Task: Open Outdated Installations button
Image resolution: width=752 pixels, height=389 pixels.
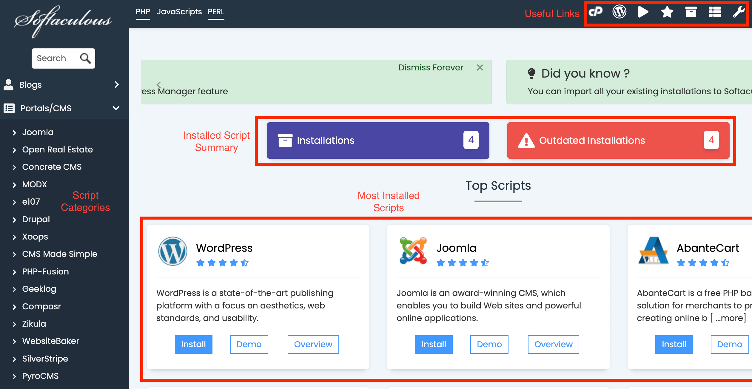Action: 618,140
